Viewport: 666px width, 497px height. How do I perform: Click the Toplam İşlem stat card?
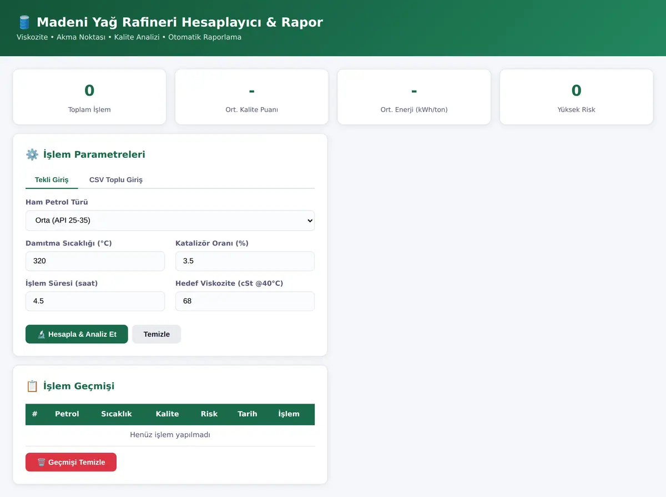pyautogui.click(x=89, y=97)
